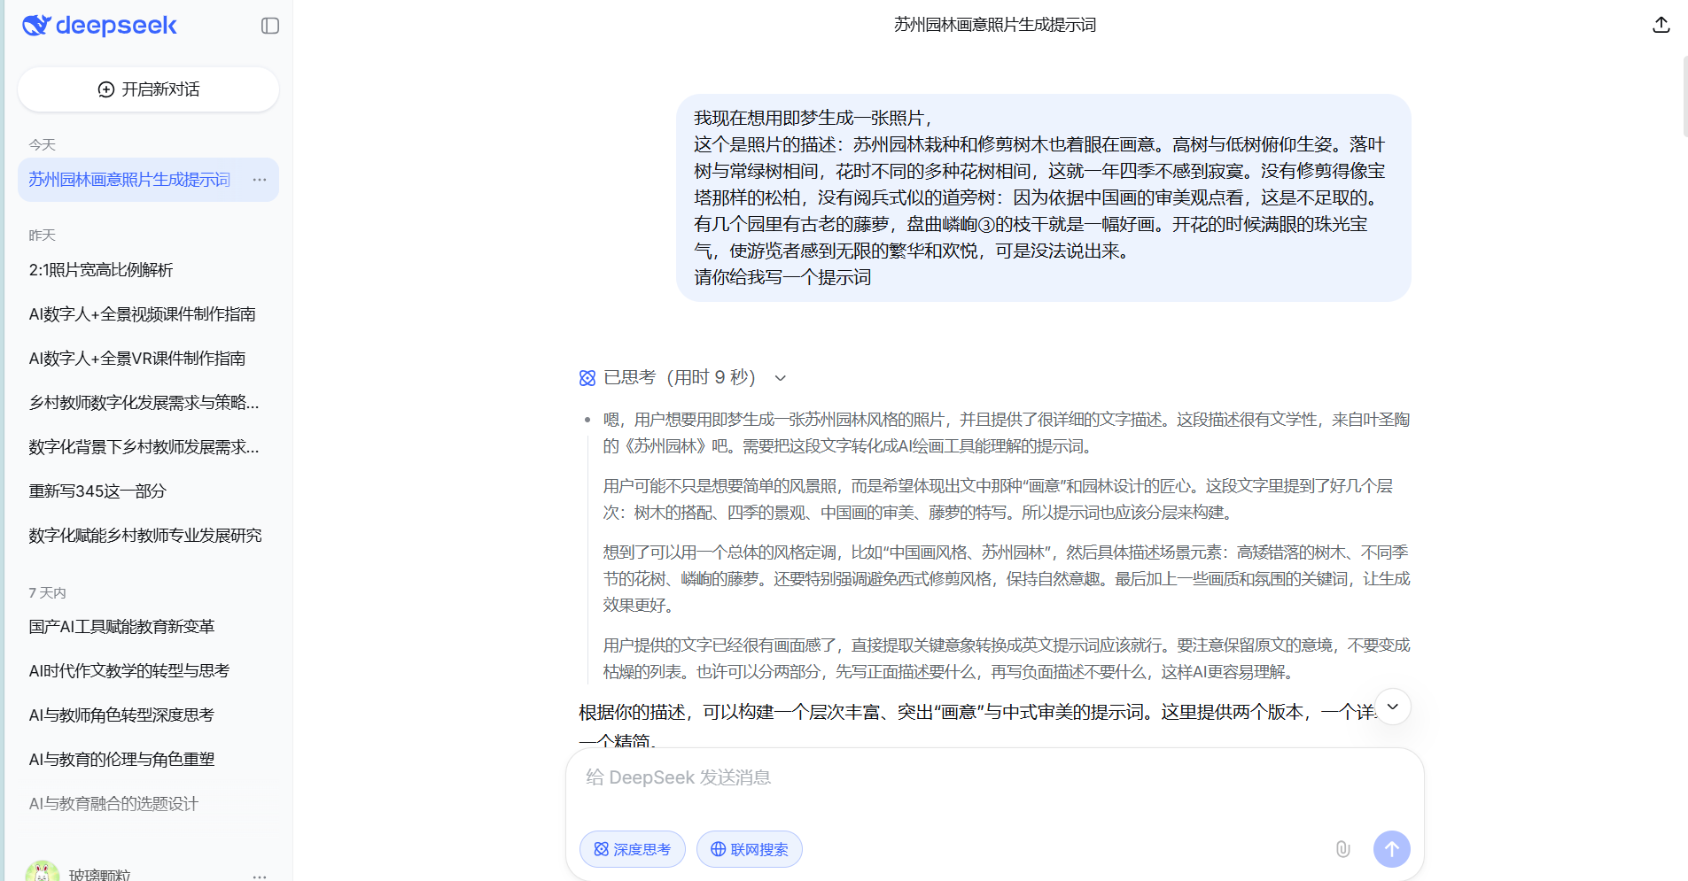Collapse the sidebar panel
This screenshot has width=1688, height=881.
(x=268, y=26)
